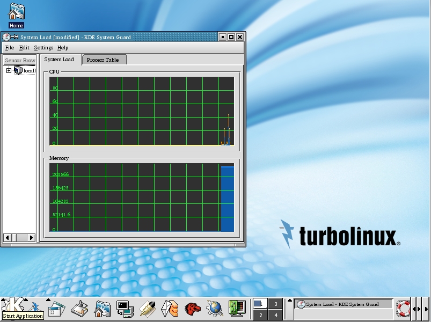Click the Sensor Browser column header

20,60
